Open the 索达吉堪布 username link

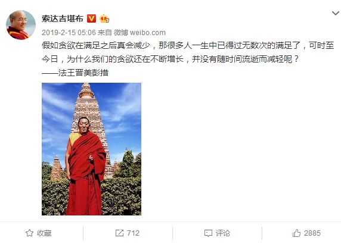click(63, 18)
